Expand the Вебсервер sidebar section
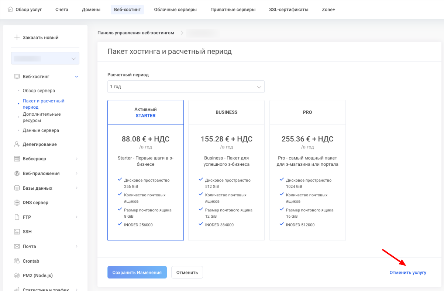Screen dimensions: 444x291 [76, 159]
